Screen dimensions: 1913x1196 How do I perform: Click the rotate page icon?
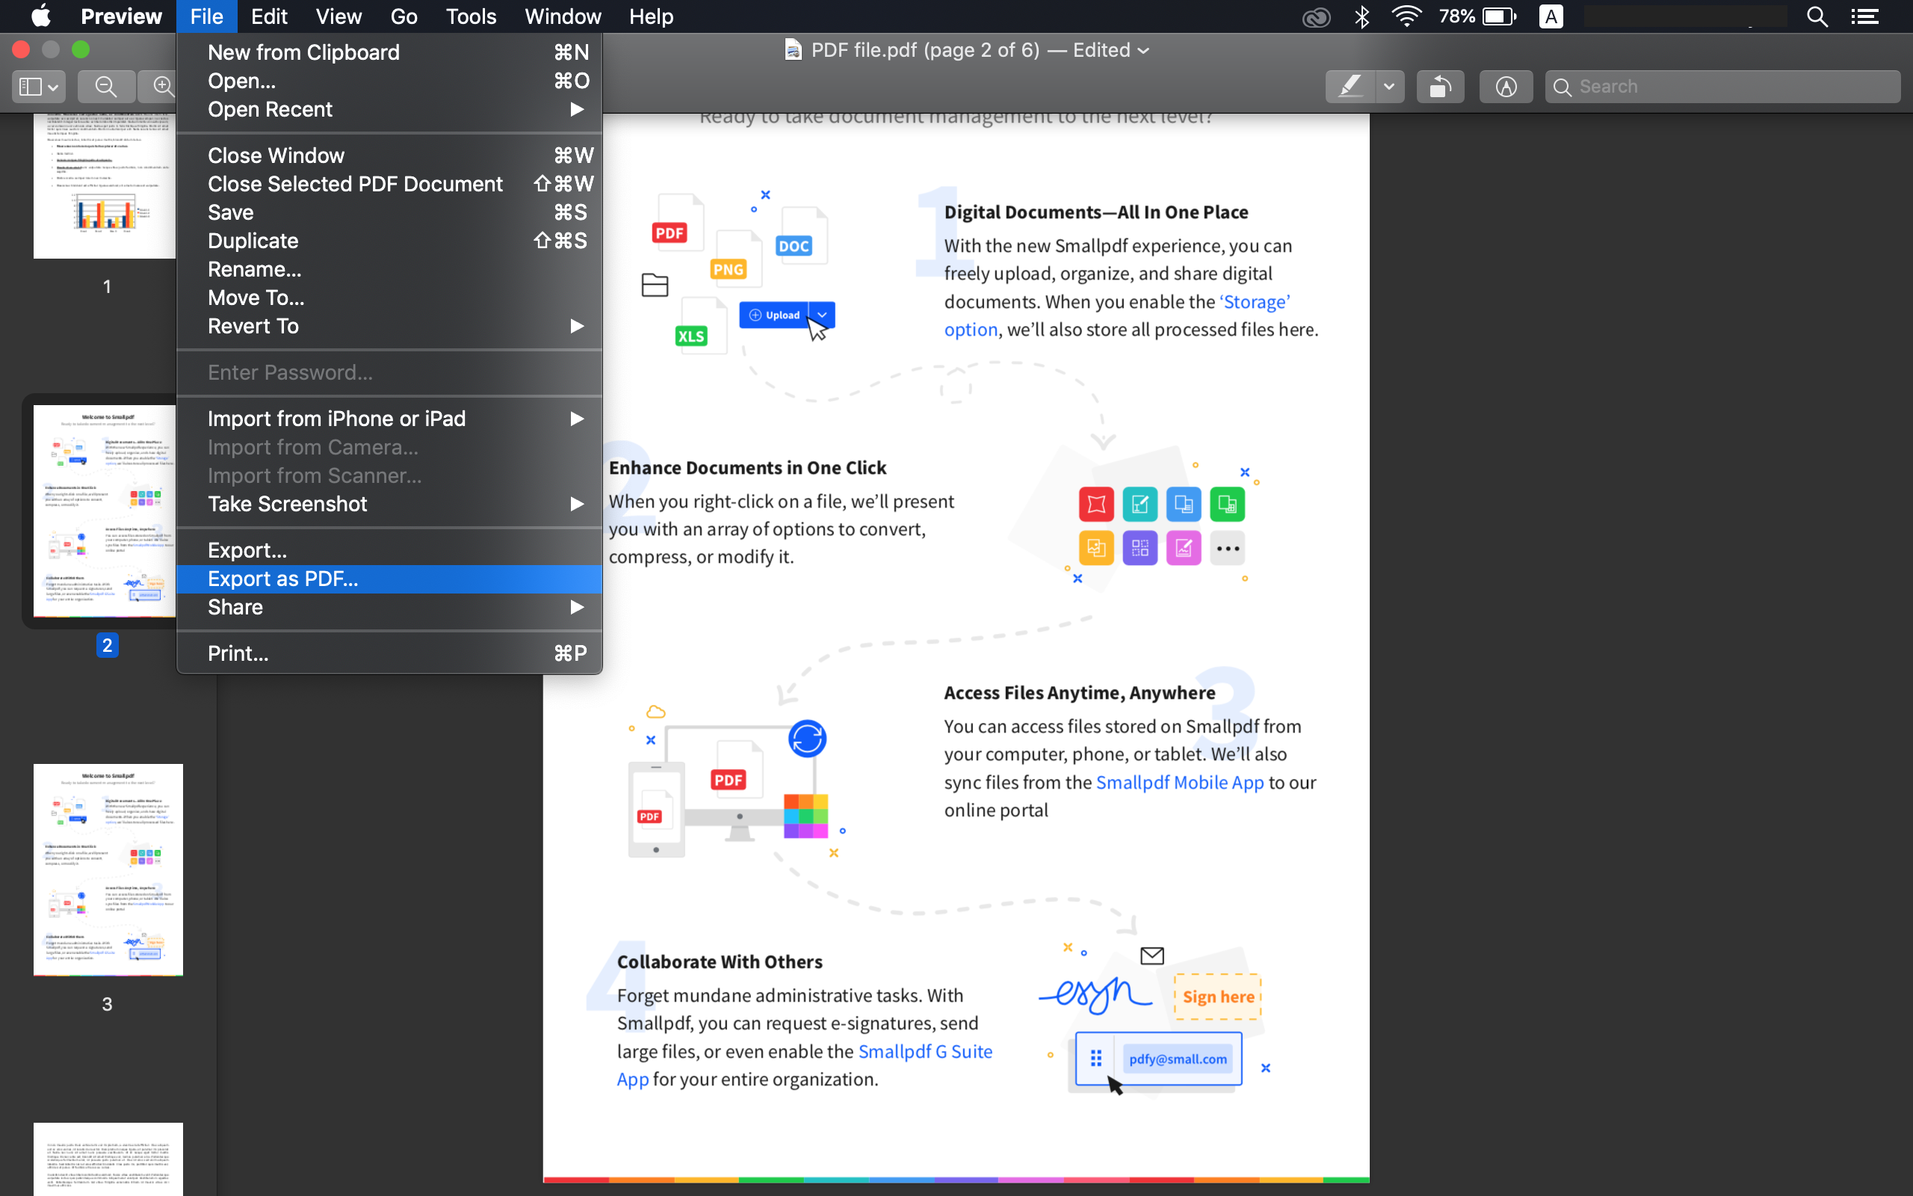click(1440, 86)
